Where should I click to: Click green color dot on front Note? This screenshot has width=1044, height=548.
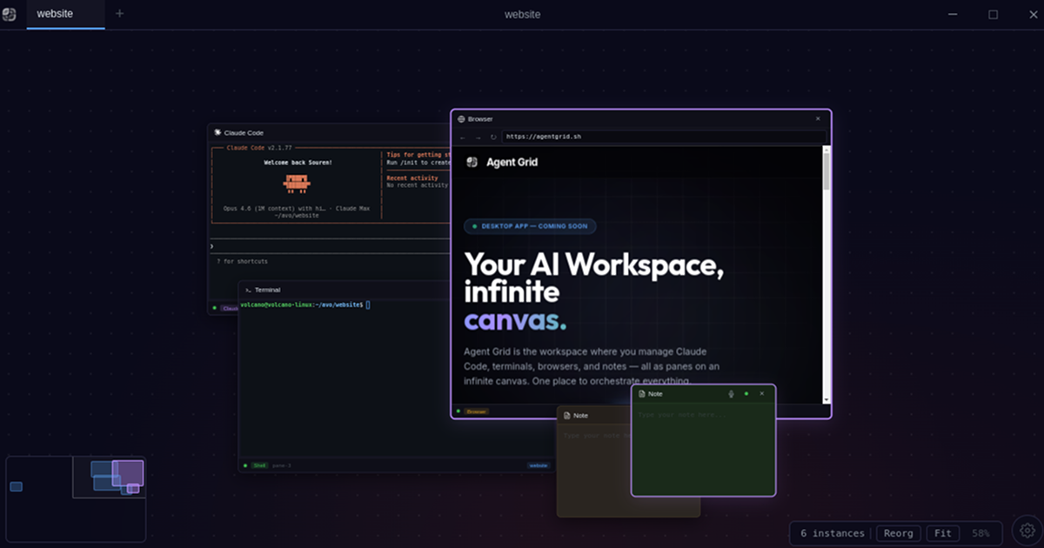[746, 394]
